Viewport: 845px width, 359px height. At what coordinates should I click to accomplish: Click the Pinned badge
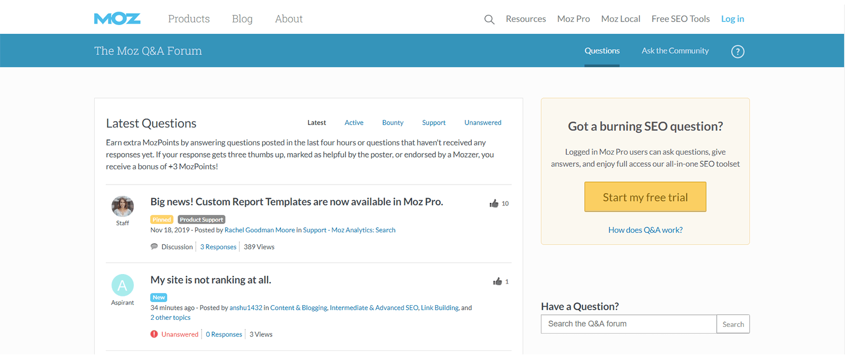(162, 220)
